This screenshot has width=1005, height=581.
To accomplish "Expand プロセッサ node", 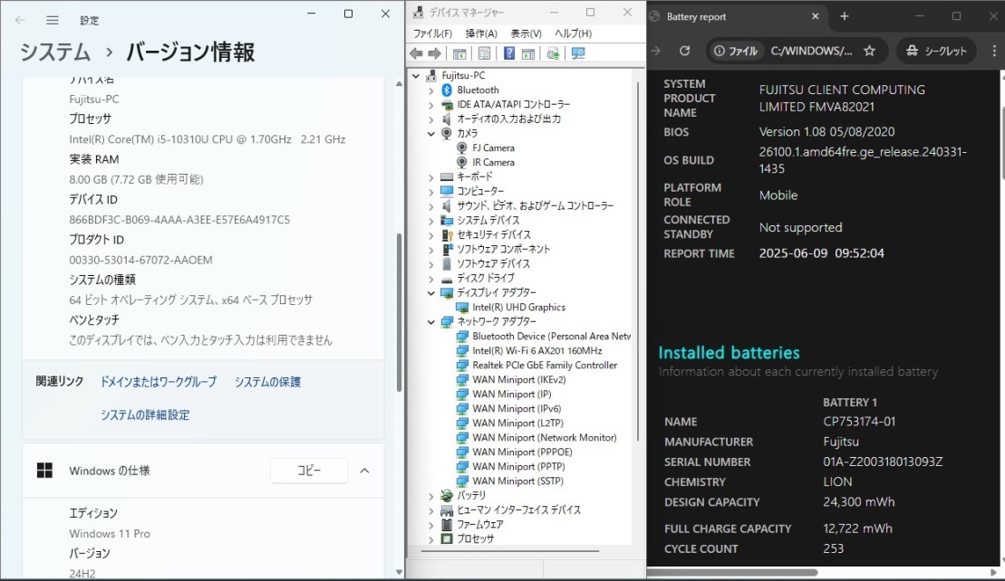I will click(431, 539).
